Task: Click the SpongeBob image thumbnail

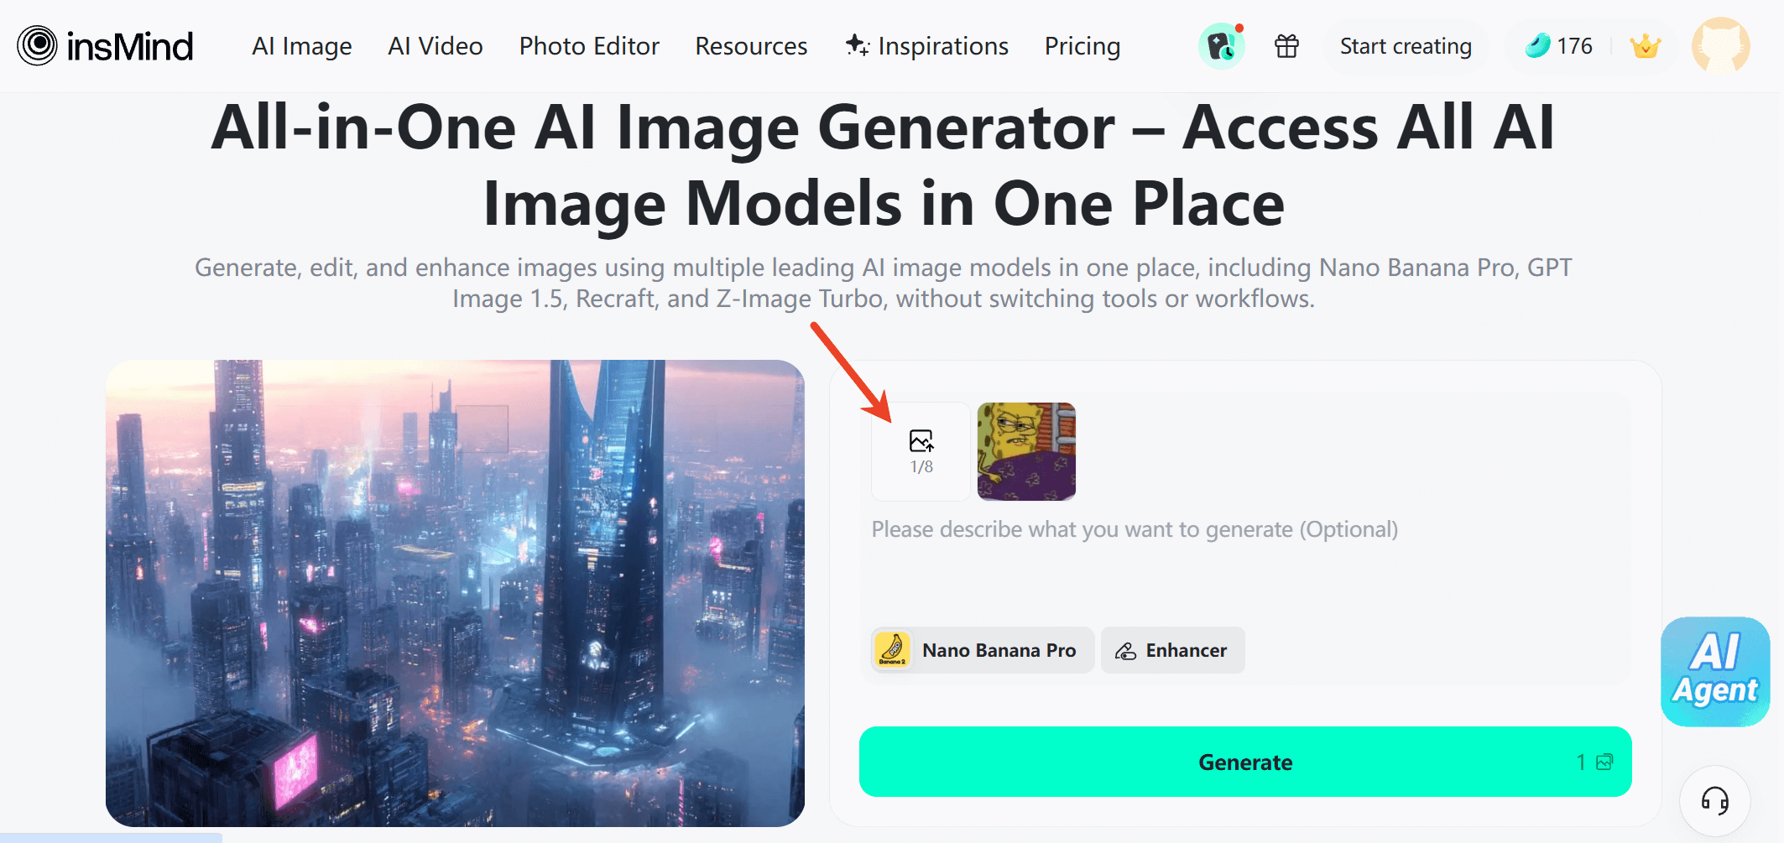Action: point(1025,451)
